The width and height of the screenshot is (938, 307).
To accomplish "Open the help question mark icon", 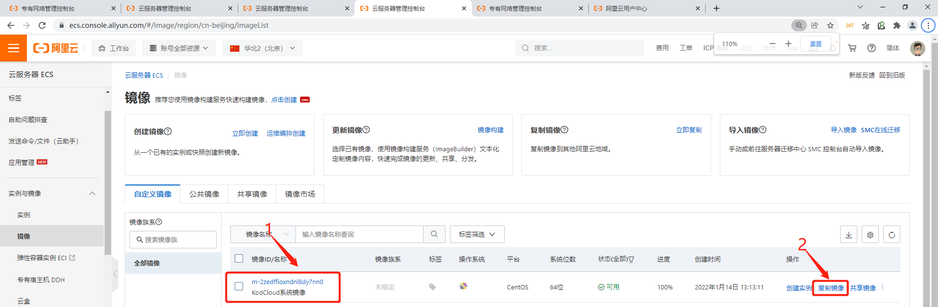I will coord(871,48).
